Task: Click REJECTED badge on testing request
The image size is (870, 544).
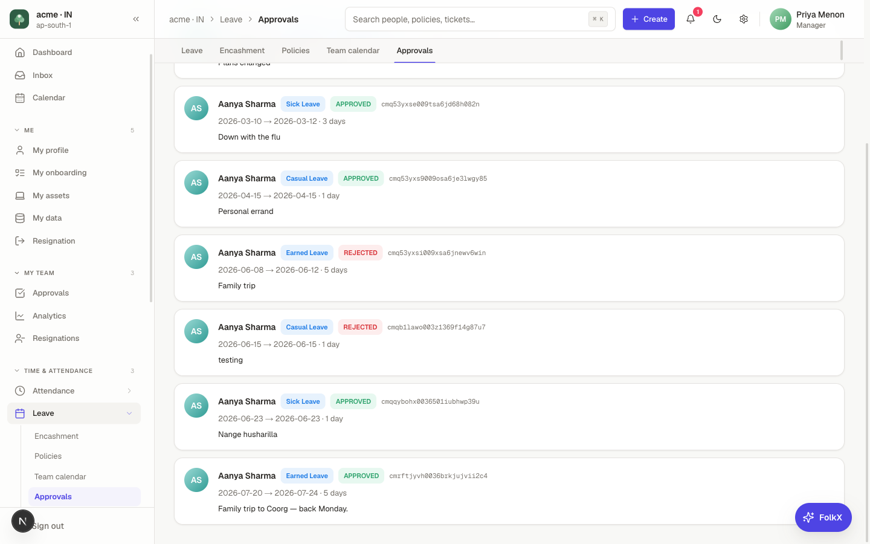Action: (360, 327)
